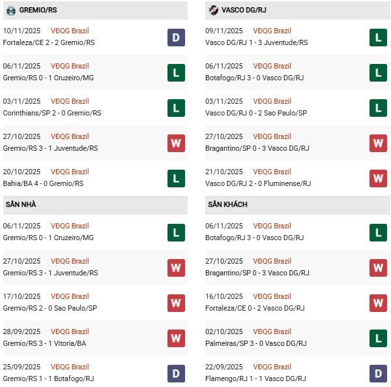This screenshot has width=391, height=387.
Task: Select the L badge for Corinthians/SP 2-0 Gremio
Action: (x=176, y=108)
